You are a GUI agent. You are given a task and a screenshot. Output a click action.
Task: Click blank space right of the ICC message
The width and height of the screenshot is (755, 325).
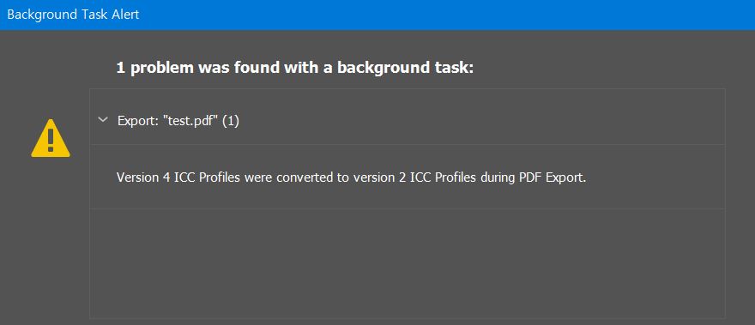655,178
